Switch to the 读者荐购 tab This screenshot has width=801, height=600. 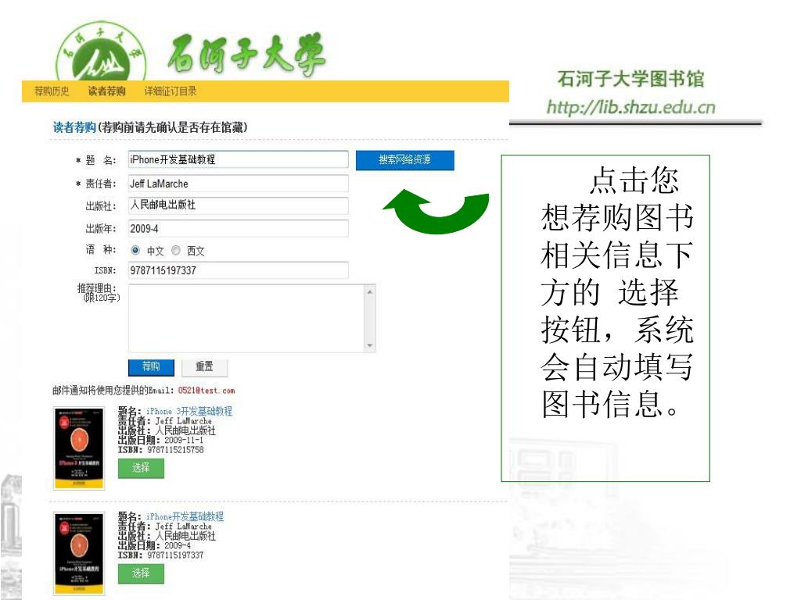(106, 91)
